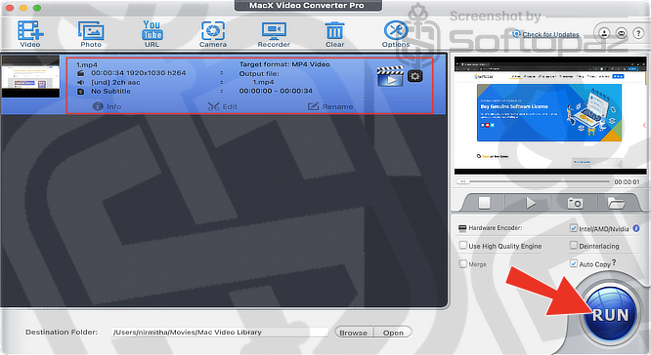This screenshot has width=651, height=355.
Task: Open Info for 1.mp4
Action: [x=108, y=106]
